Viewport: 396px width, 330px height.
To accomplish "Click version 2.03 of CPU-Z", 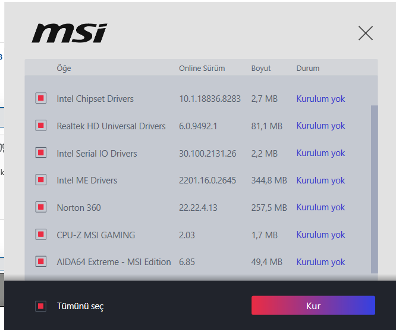I will 187,235.
